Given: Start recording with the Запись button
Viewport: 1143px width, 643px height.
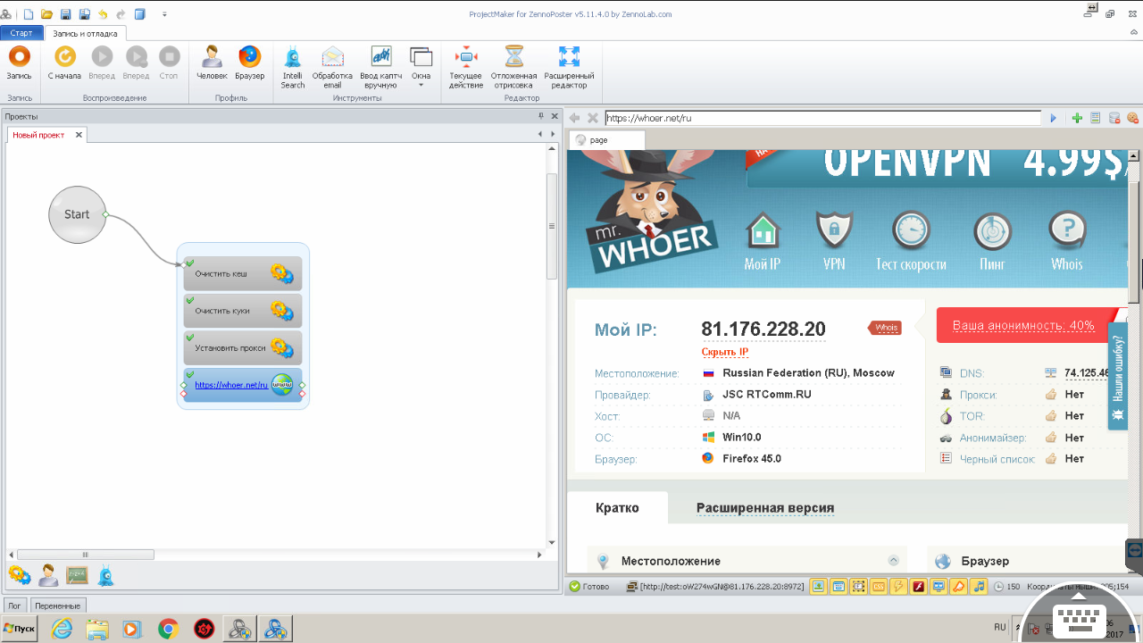Looking at the screenshot, I should pos(19,65).
